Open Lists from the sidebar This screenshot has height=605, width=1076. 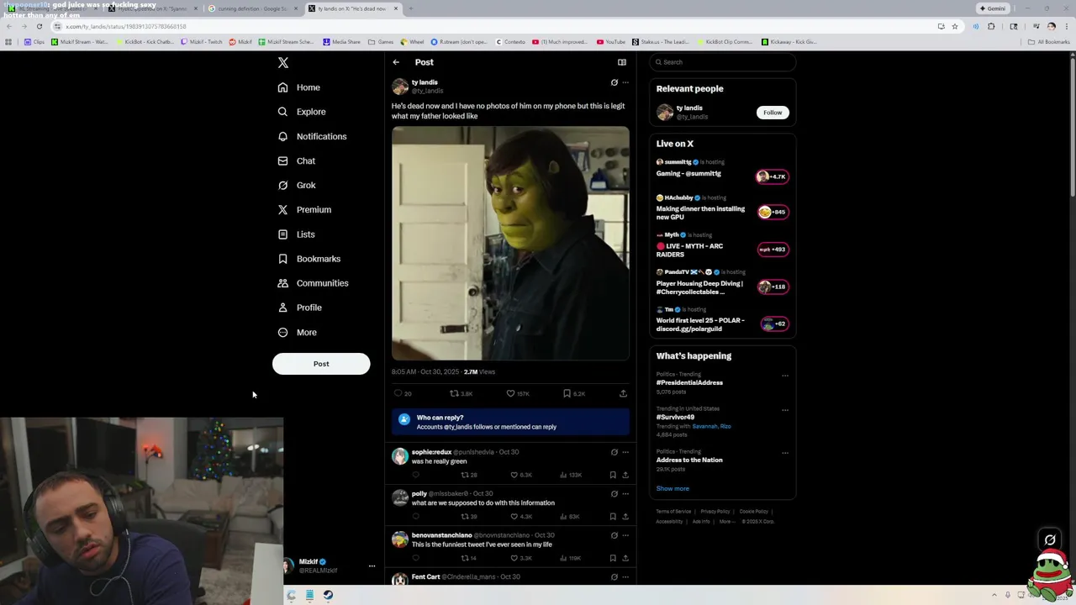tap(296, 234)
